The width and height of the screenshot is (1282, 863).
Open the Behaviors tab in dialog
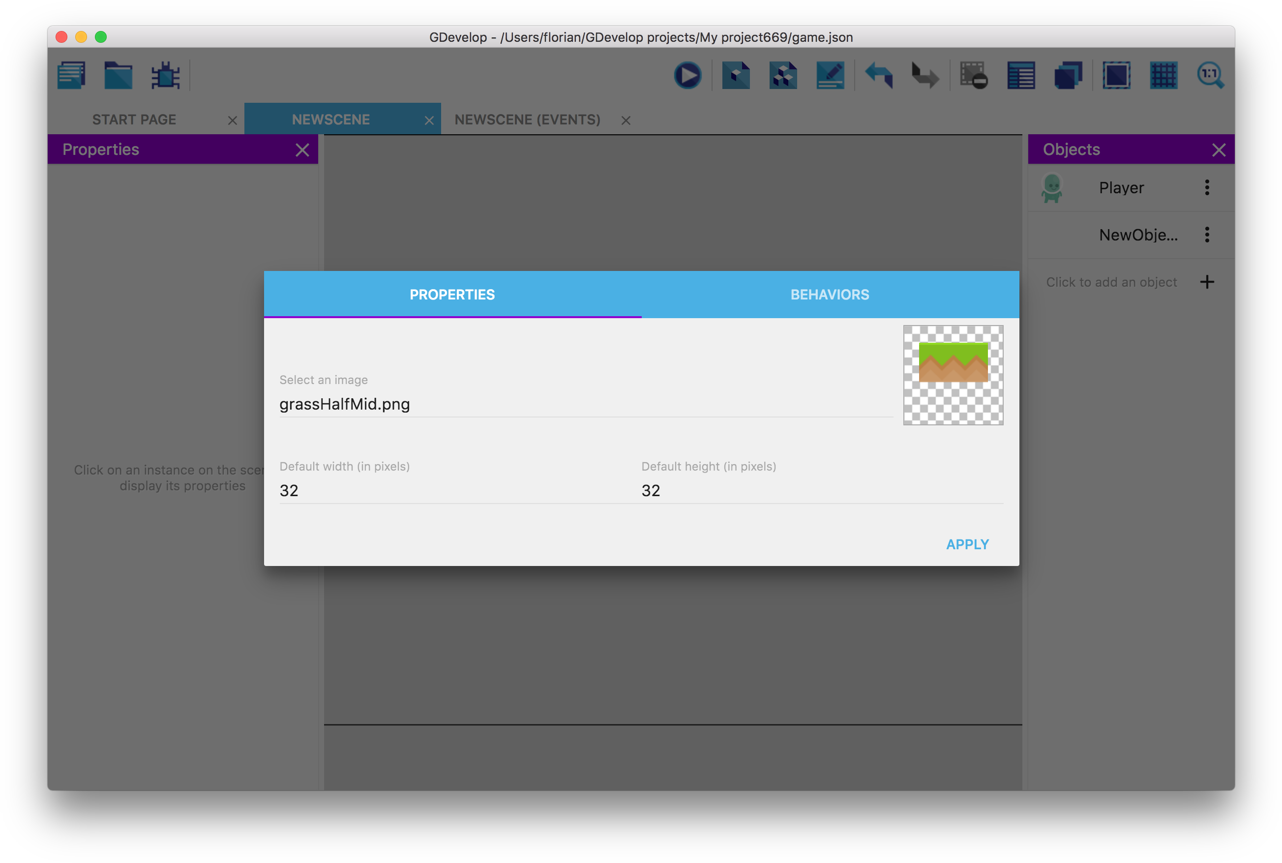point(830,295)
